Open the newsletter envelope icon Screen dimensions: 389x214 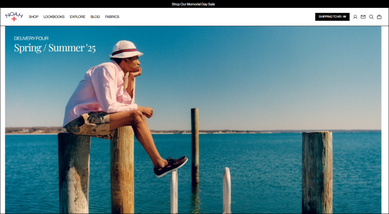363,17
